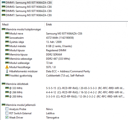Select the DIMM3 Samsung module entry
The image size is (128, 120).
(x=29, y=7)
